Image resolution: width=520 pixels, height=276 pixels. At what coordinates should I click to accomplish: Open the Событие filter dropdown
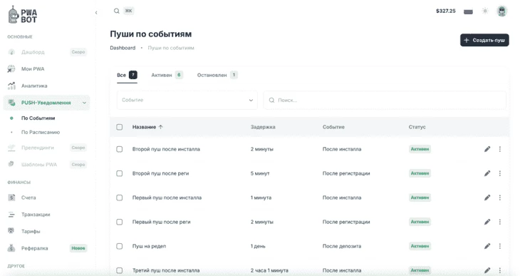[x=187, y=100]
